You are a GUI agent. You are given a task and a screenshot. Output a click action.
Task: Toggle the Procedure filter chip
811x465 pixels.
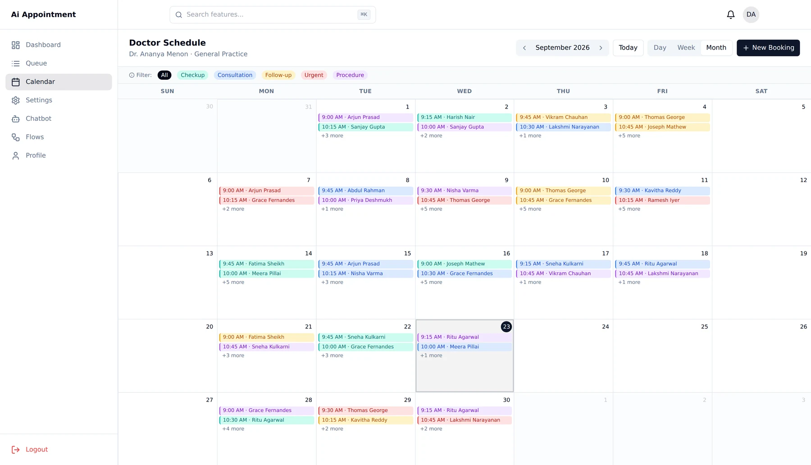click(x=350, y=75)
